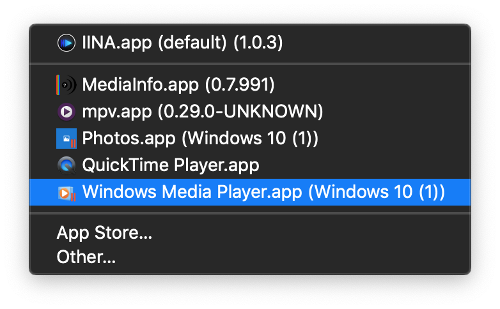Click the QuickTime Player icon
This screenshot has width=500, height=309.
tap(66, 165)
